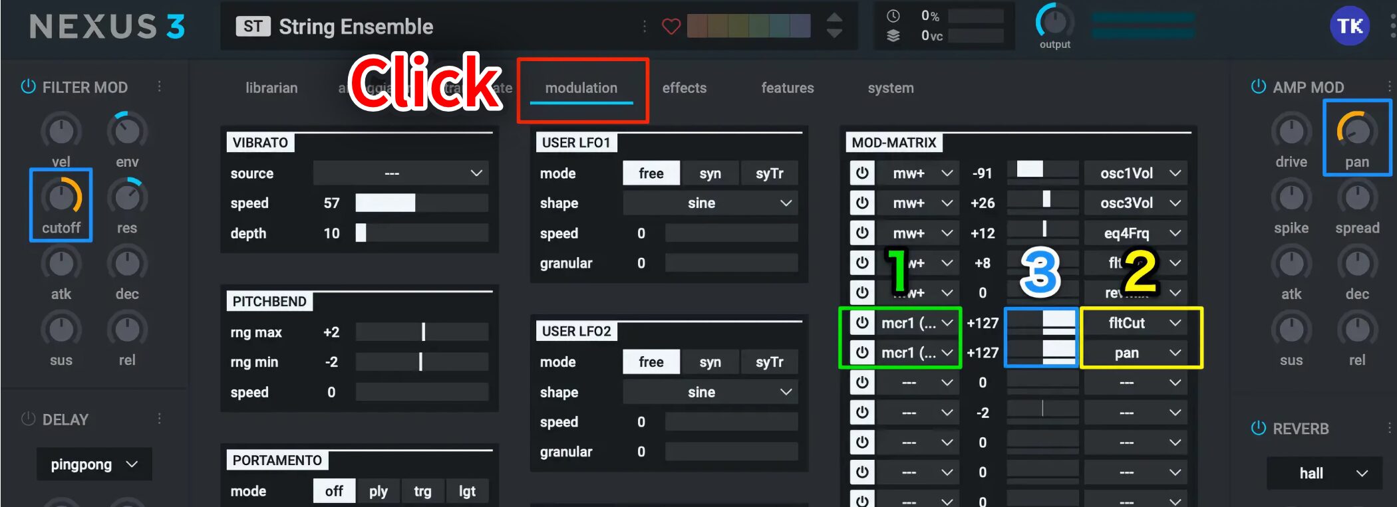Set portamento mode to trg
The height and width of the screenshot is (507, 1397).
[422, 491]
